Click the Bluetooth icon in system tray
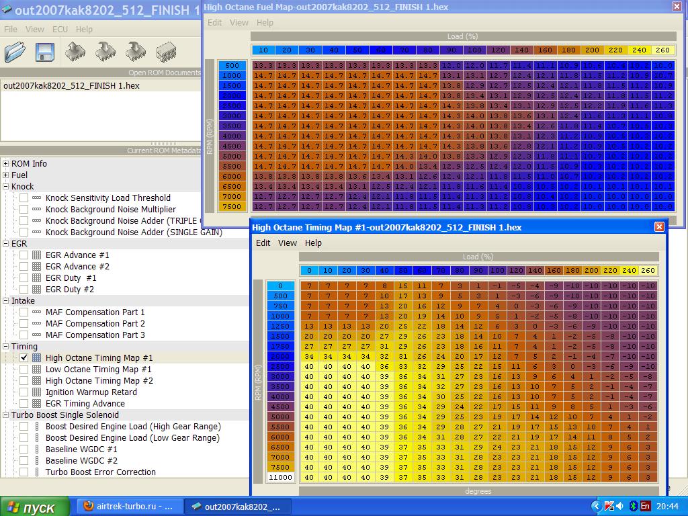Image resolution: width=688 pixels, height=516 pixels. (x=632, y=506)
